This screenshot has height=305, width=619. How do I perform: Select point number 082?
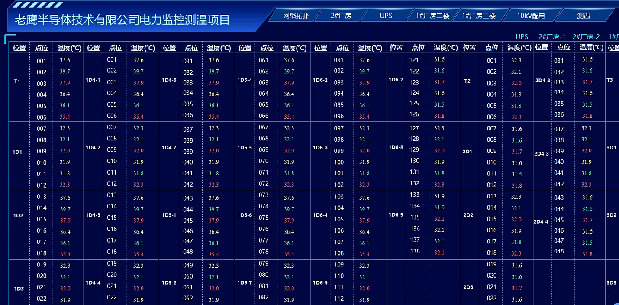click(264, 297)
